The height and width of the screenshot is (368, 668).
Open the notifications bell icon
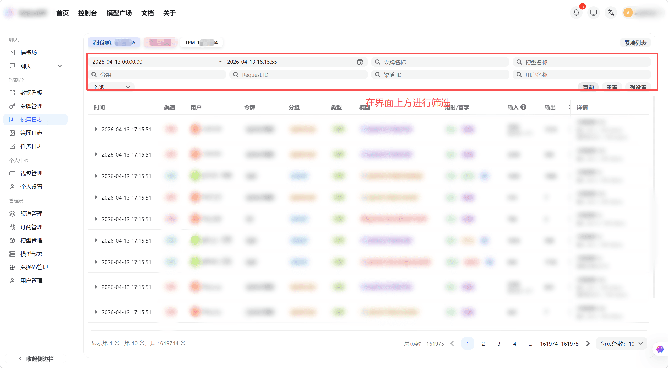click(576, 13)
